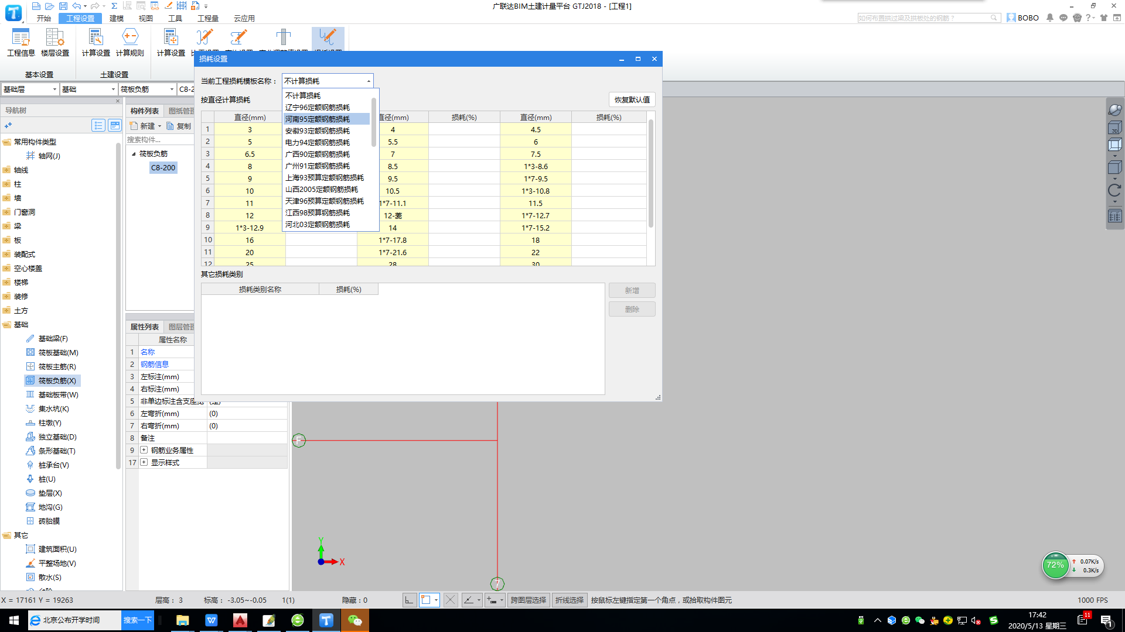Select 筏板基础(M) in navigation tree

pyautogui.click(x=58, y=352)
